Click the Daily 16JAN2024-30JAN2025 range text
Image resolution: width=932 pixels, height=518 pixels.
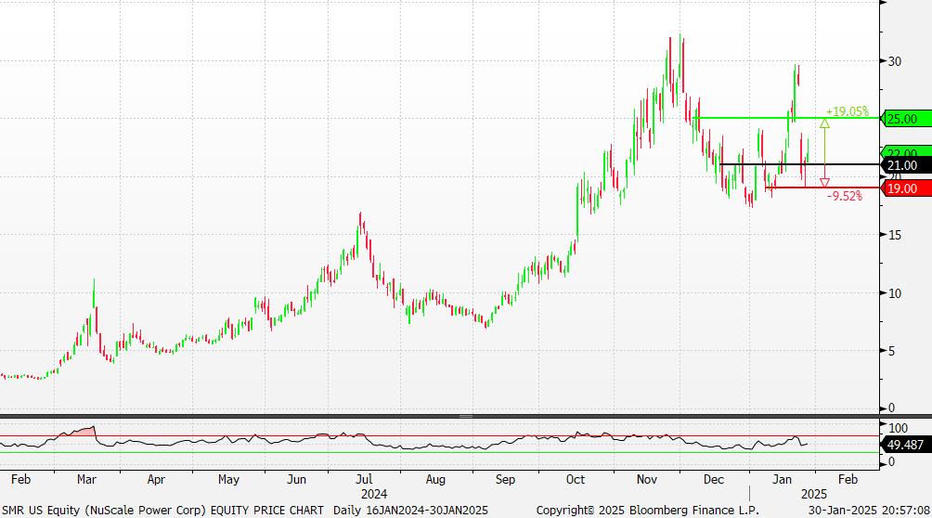tap(410, 511)
